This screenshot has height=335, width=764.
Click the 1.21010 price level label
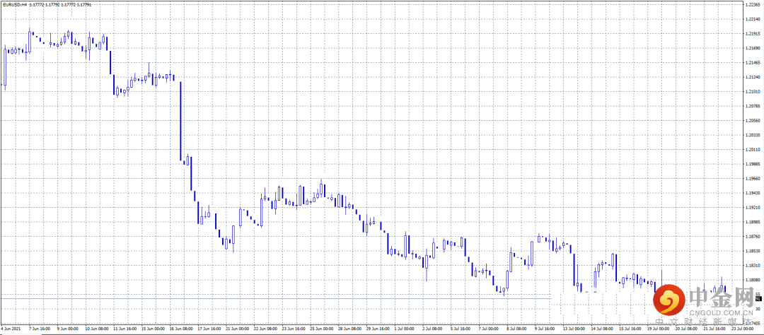point(753,92)
